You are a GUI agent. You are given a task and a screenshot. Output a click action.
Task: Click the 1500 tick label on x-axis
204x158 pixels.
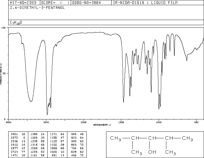(x=121, y=122)
